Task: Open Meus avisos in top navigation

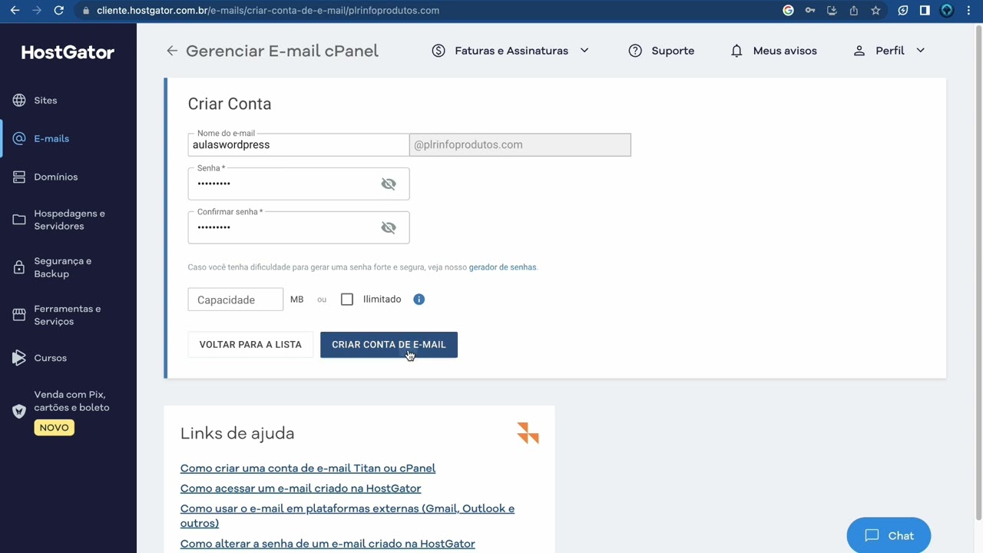Action: 785,51
